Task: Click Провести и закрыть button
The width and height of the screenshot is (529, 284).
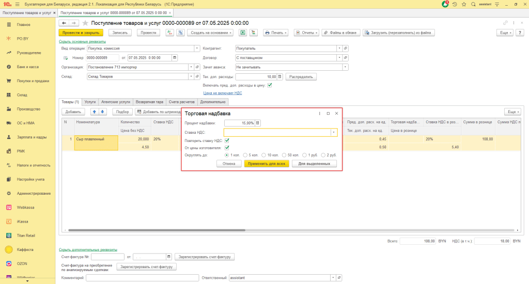Action: (81, 33)
